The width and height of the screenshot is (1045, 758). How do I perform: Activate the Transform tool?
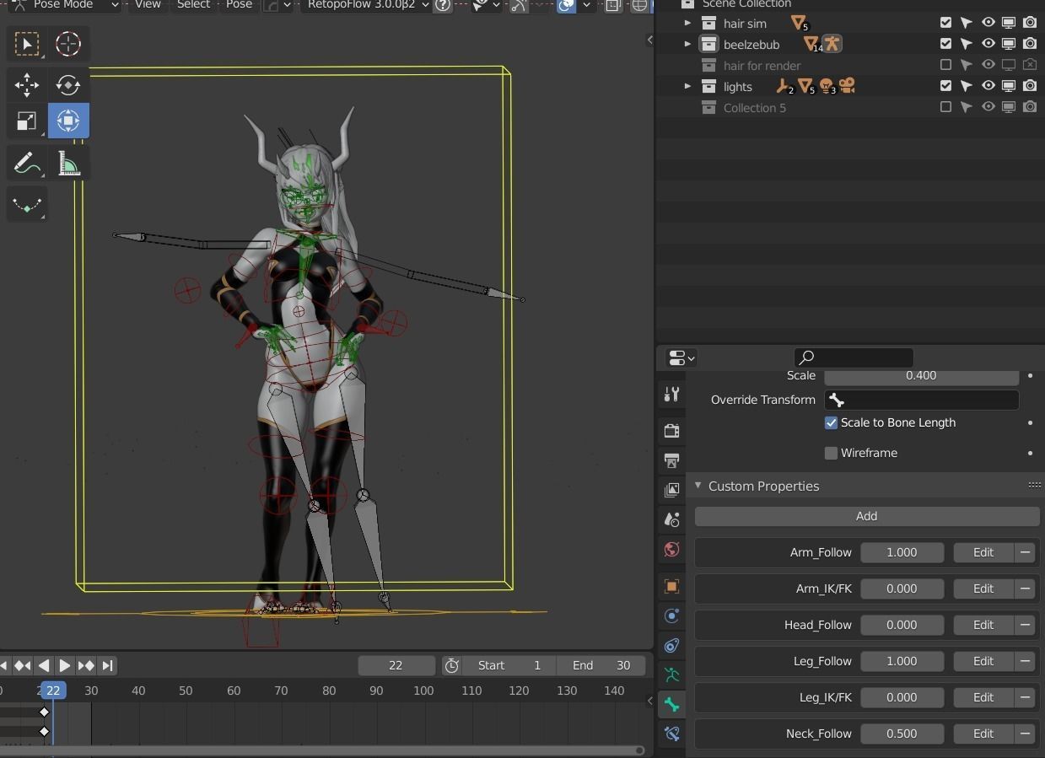[68, 121]
